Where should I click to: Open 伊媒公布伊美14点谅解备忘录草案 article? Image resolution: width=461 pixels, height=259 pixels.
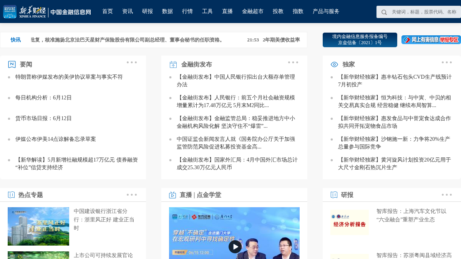(56, 139)
